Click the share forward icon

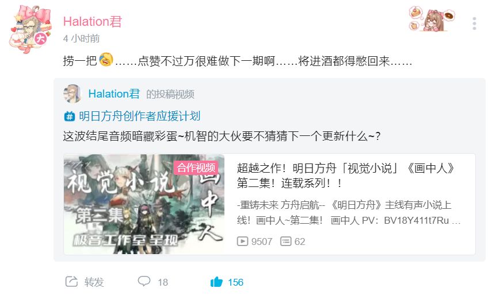click(x=71, y=282)
